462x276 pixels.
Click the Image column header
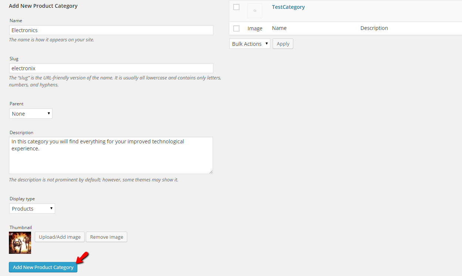pyautogui.click(x=255, y=28)
